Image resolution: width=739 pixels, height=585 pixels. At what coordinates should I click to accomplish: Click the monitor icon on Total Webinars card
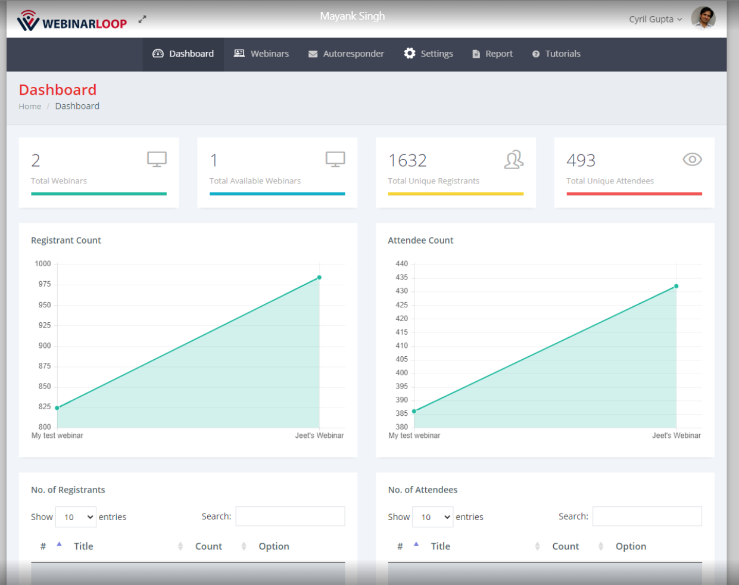[157, 158]
